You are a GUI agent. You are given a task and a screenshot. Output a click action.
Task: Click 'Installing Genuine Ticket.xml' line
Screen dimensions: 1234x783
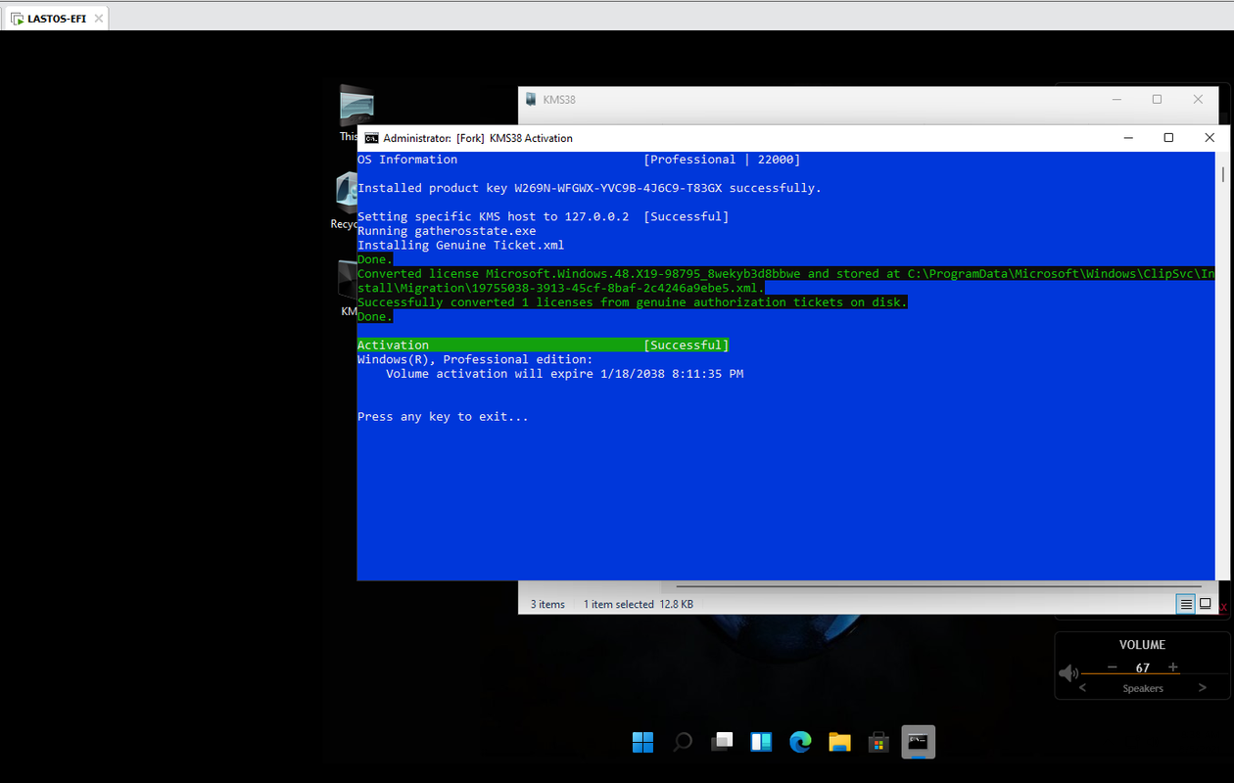[x=460, y=246]
